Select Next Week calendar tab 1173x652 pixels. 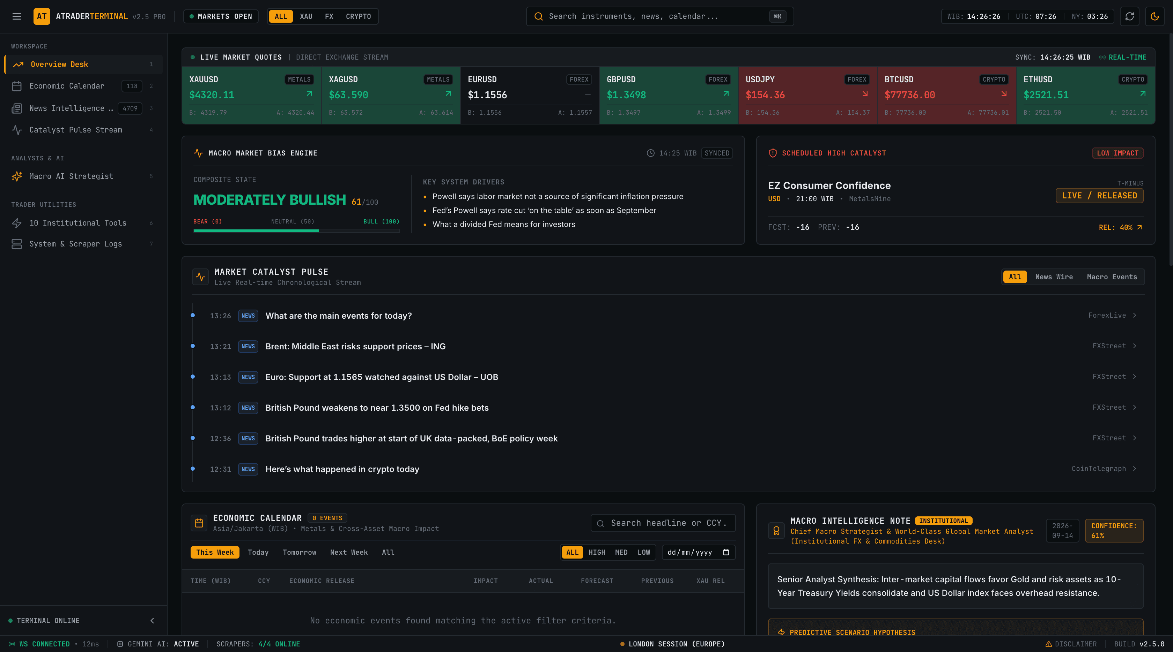pyautogui.click(x=349, y=552)
